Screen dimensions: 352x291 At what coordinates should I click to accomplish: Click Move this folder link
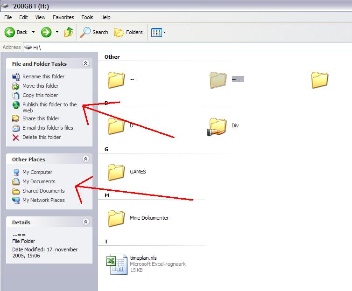(41, 86)
